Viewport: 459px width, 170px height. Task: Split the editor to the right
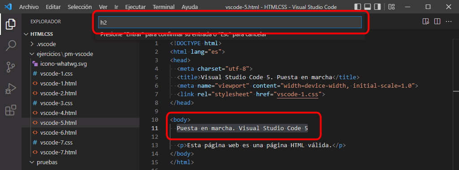pos(437,21)
